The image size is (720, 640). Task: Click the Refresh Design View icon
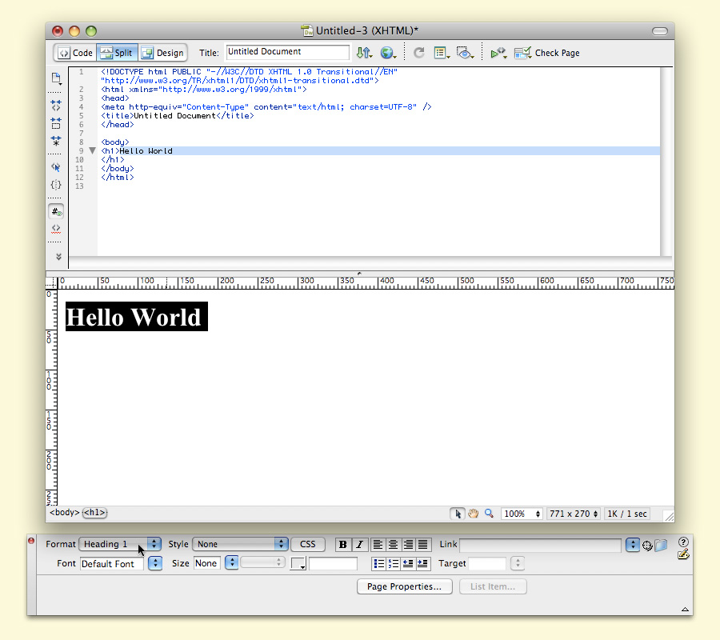pyautogui.click(x=418, y=53)
